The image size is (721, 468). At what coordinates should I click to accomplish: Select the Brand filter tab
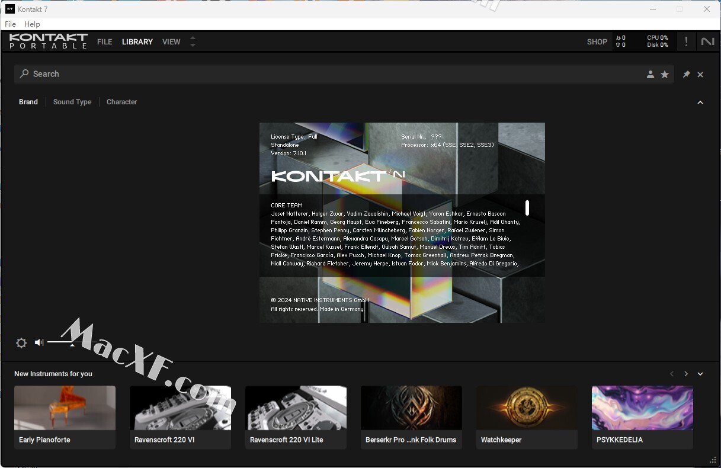tap(28, 102)
